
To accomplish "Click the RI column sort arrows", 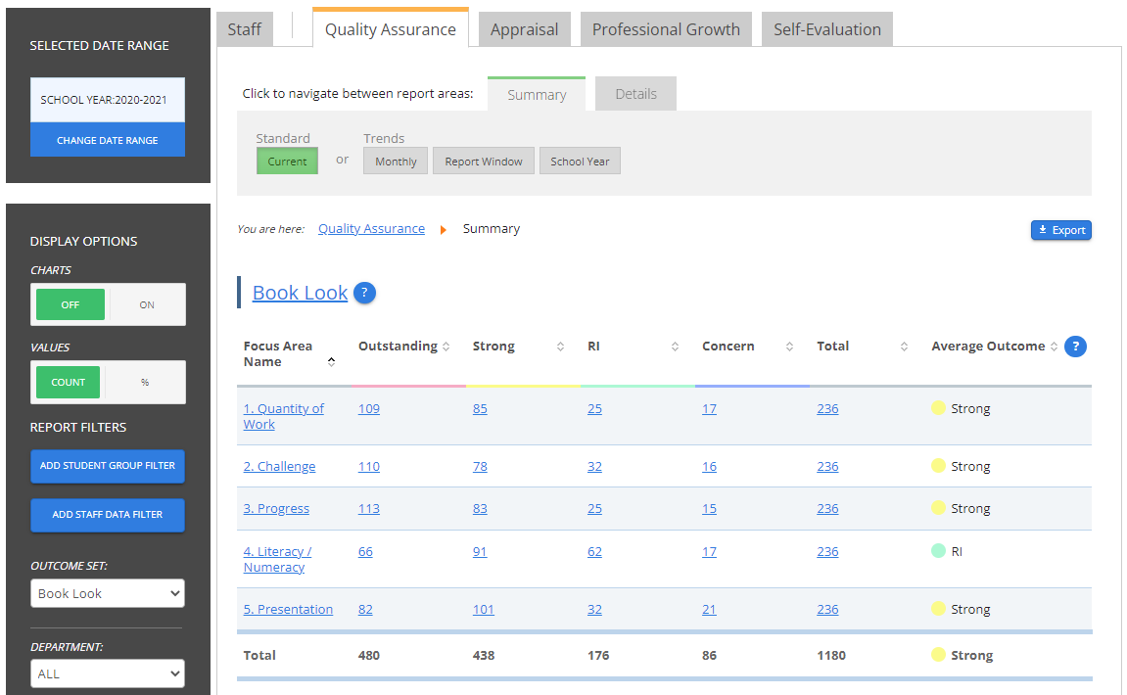I will (675, 347).
